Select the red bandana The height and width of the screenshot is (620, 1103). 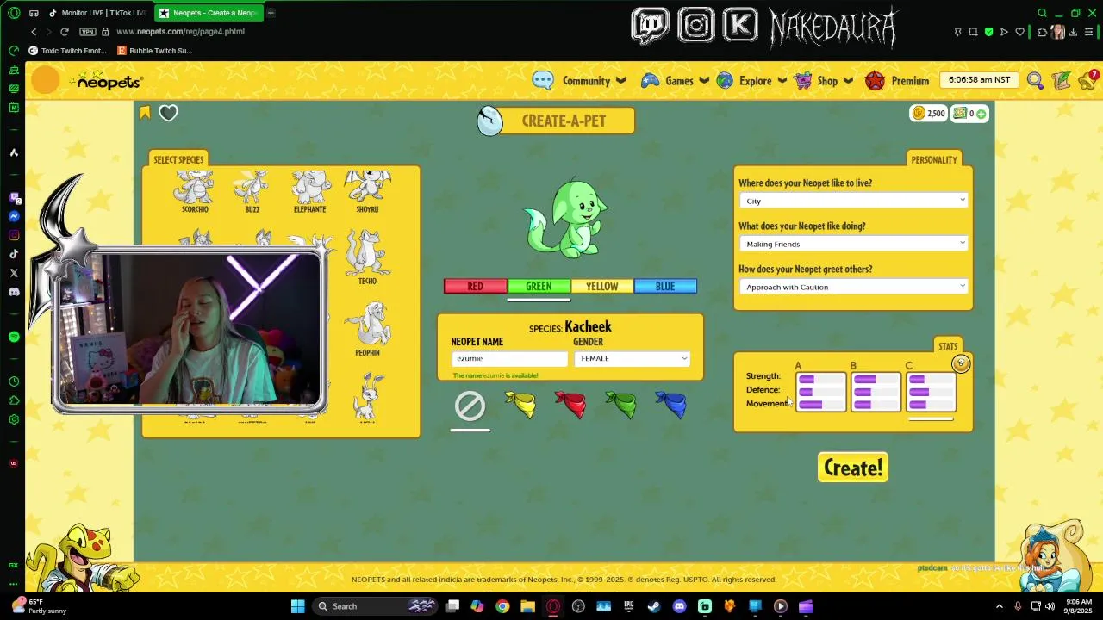(570, 405)
